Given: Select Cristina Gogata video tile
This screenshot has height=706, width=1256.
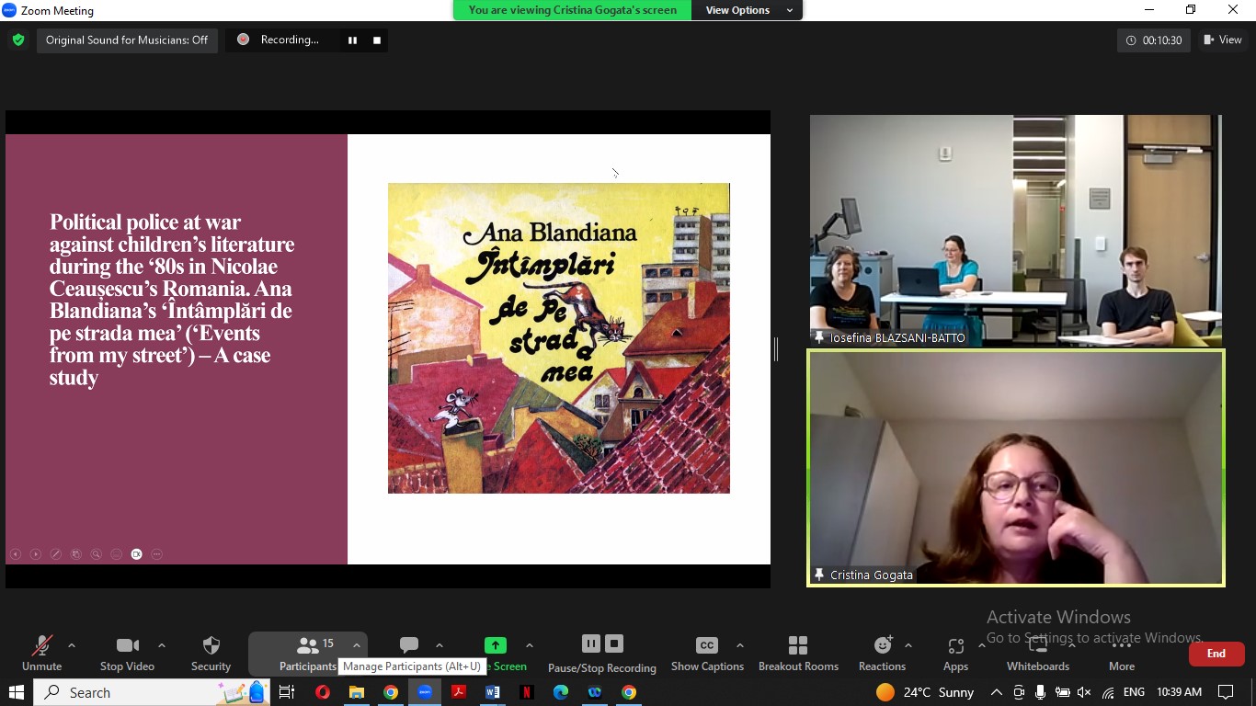Looking at the screenshot, I should 1016,468.
